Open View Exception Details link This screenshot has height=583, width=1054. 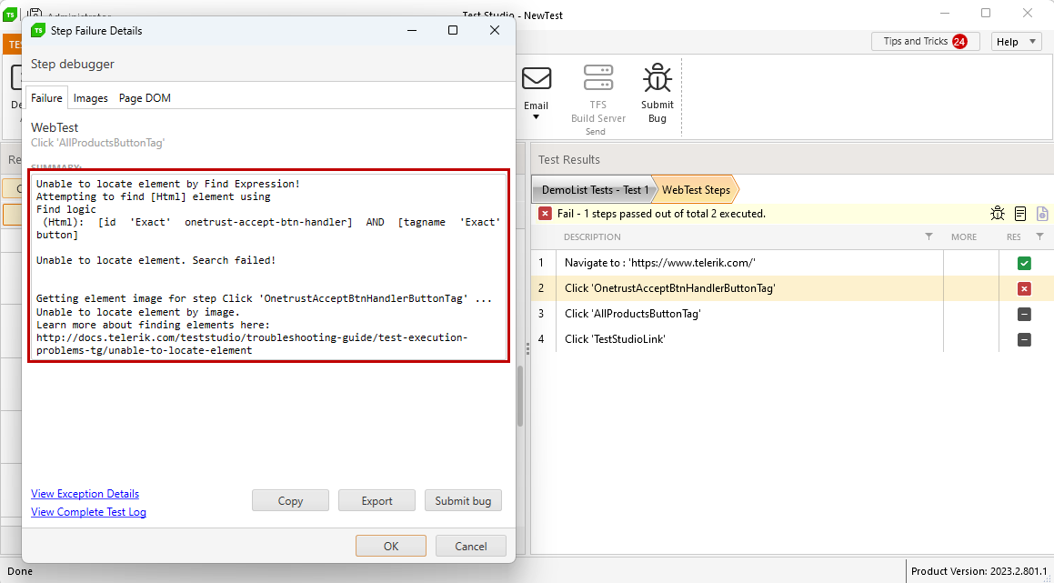point(85,494)
